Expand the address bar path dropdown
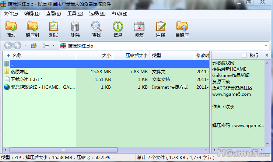The height and width of the screenshot is (162, 273). click(266, 46)
